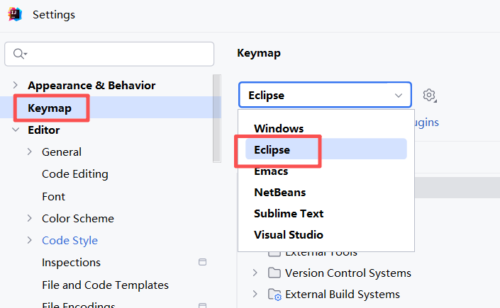
Task: Click the settings tree vertical scrollbar
Action: (x=217, y=118)
